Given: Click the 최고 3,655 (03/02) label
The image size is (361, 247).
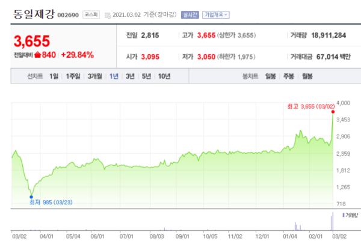Looking at the screenshot, I should point(311,106).
